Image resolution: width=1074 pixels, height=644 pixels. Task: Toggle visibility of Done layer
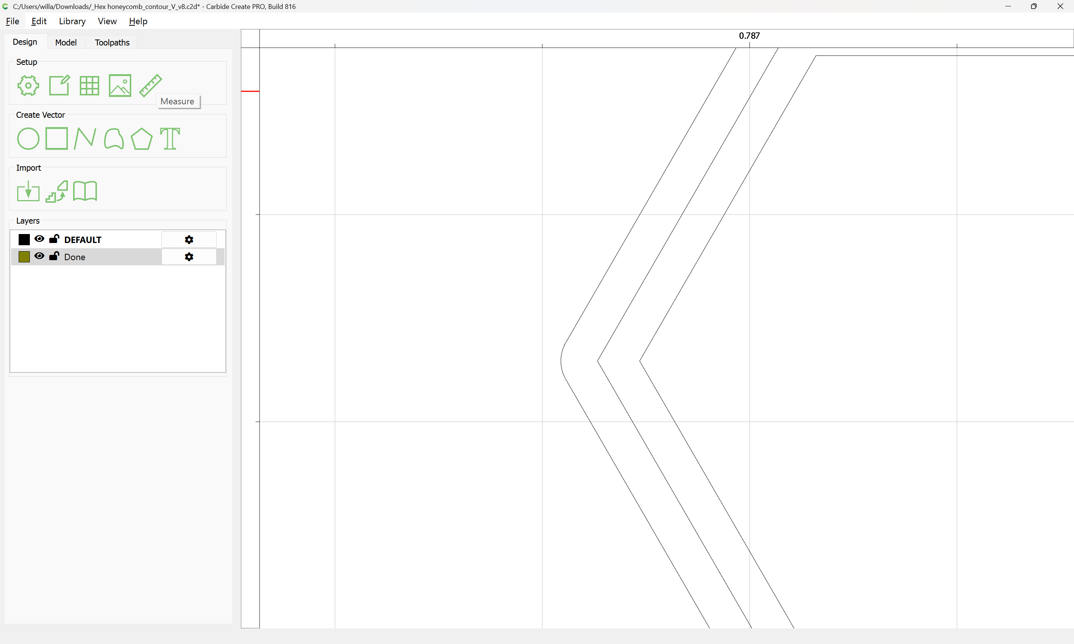click(x=39, y=256)
